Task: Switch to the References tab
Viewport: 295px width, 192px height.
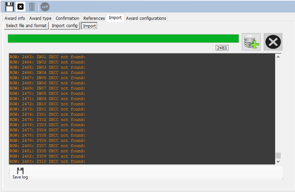Action: [x=94, y=18]
